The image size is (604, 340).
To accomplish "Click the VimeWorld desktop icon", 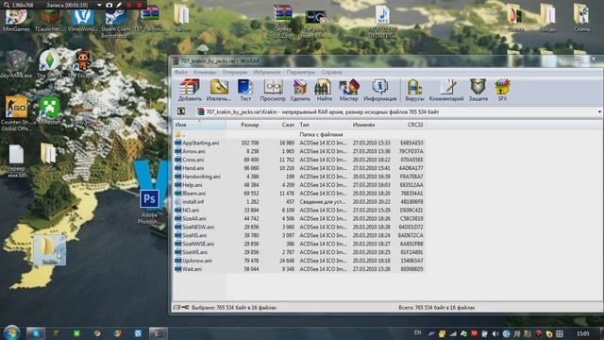I will (83, 21).
